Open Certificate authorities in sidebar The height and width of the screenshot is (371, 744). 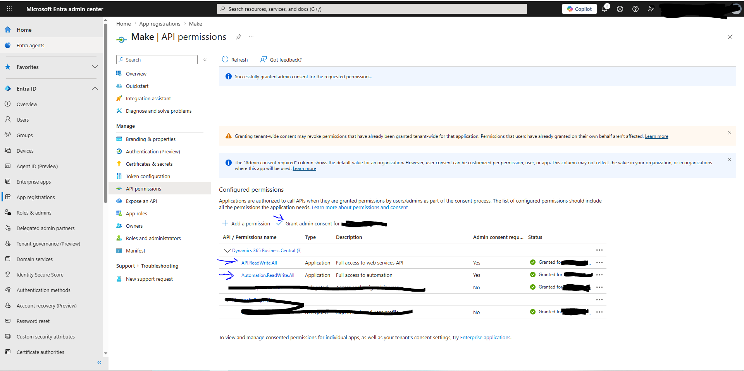40,352
